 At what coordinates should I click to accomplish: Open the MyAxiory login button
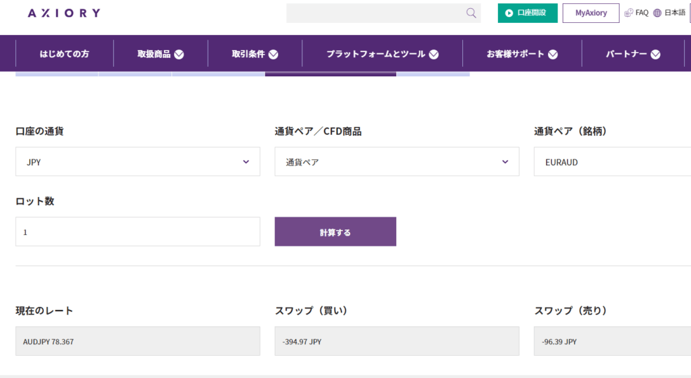pyautogui.click(x=590, y=13)
